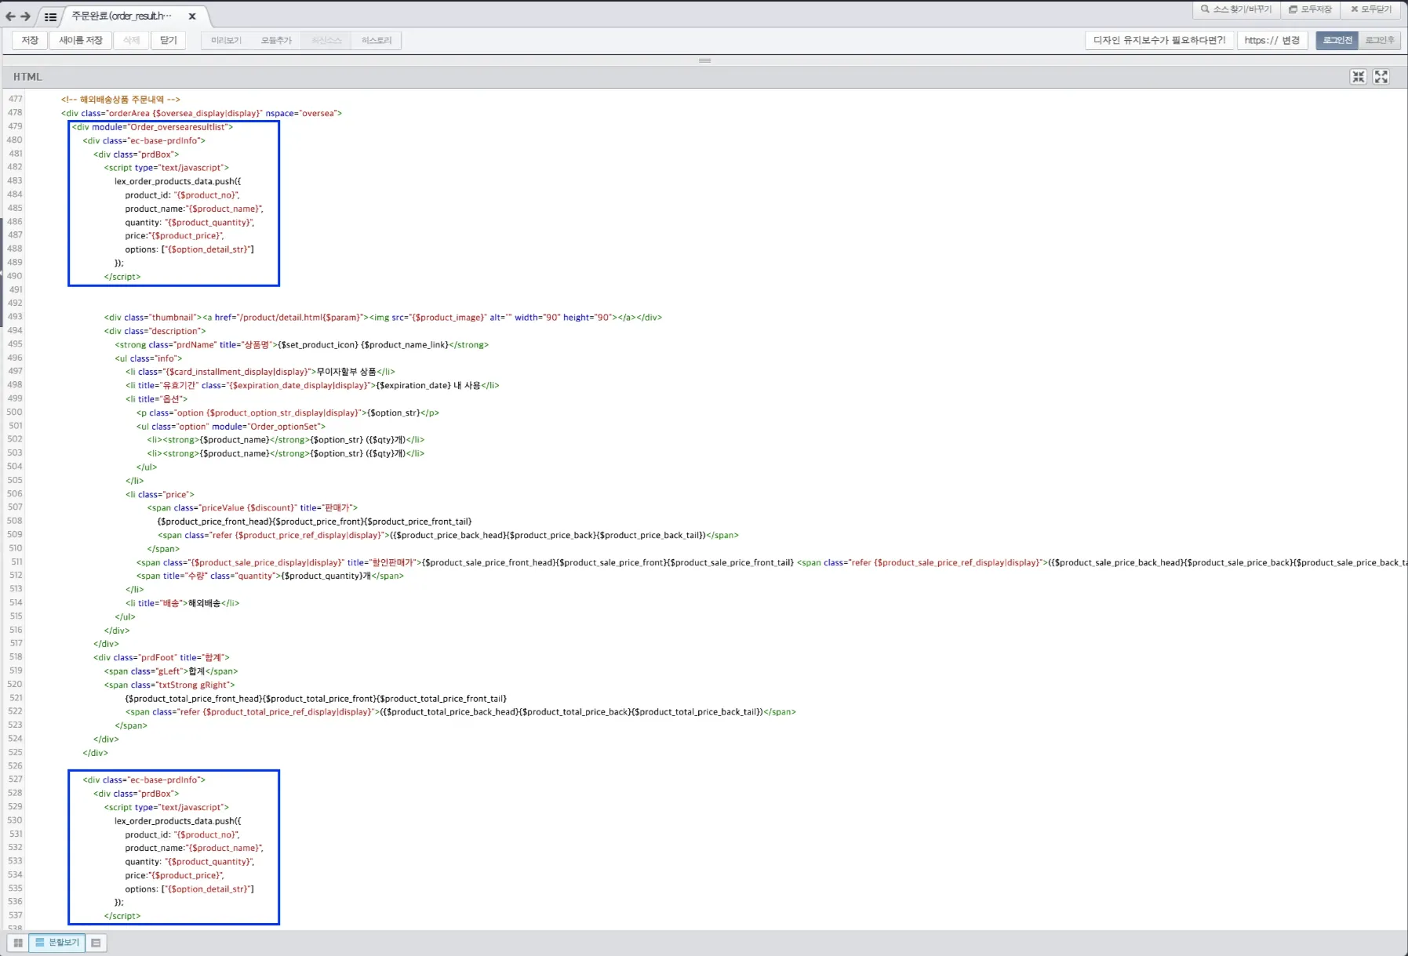The width and height of the screenshot is (1408, 956).
Task: Click the ul class info line
Action: 149,358
